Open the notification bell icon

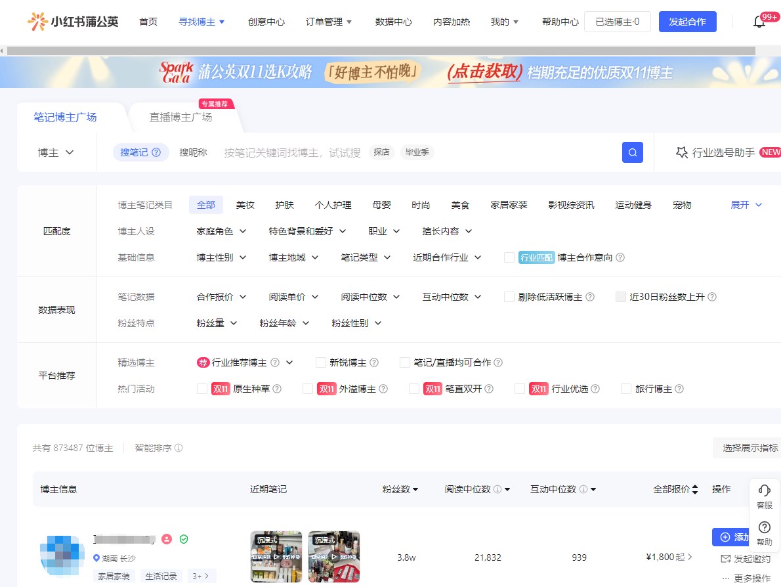point(759,22)
